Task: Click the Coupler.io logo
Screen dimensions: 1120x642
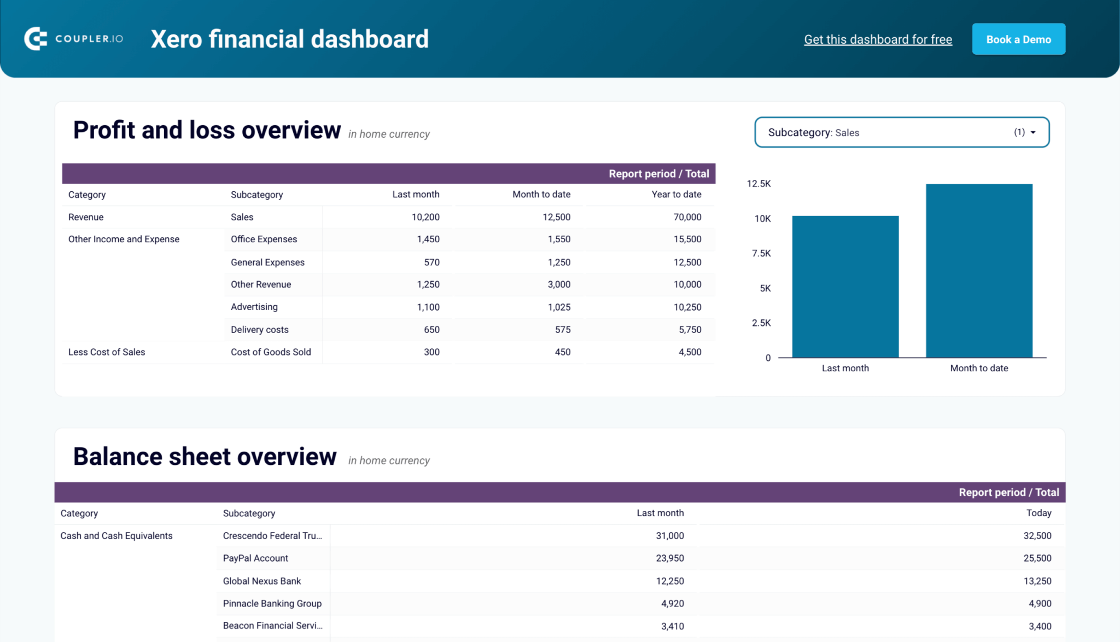Action: [73, 38]
